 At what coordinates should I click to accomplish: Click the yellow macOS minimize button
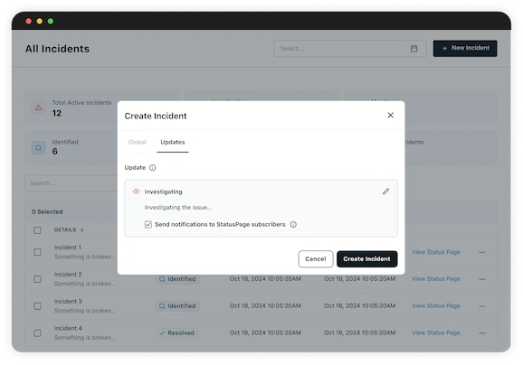coord(39,22)
